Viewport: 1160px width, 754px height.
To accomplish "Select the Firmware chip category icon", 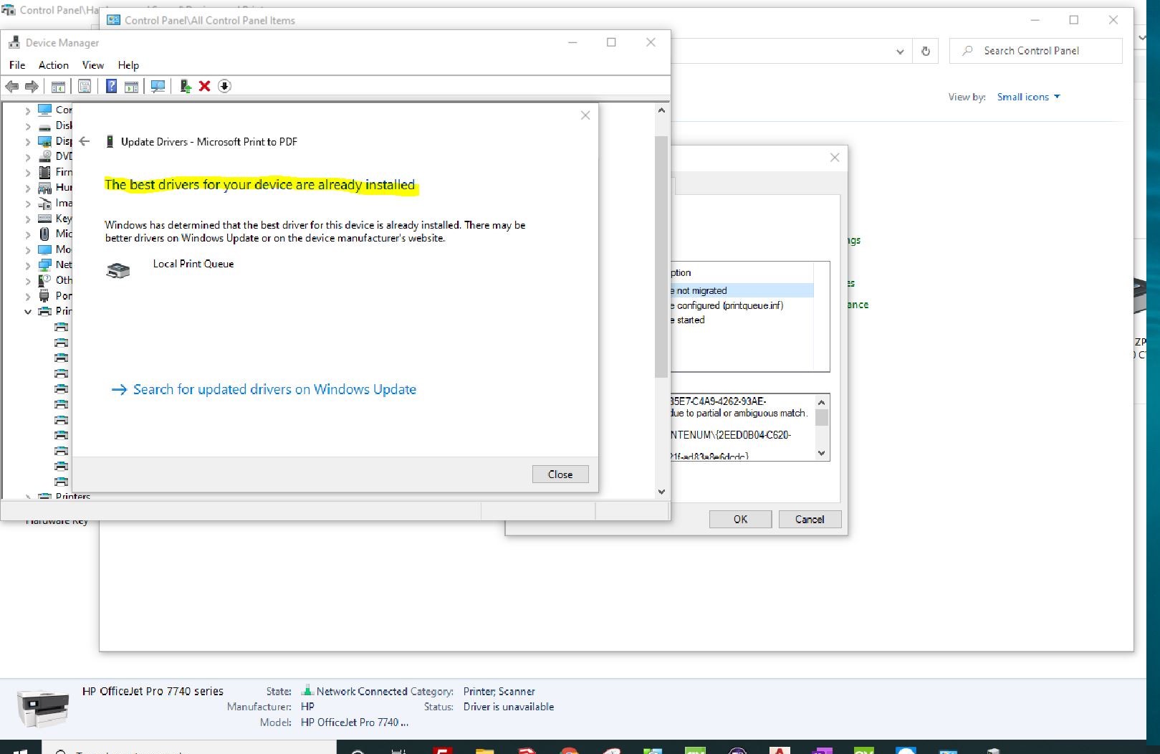I will 44,172.
